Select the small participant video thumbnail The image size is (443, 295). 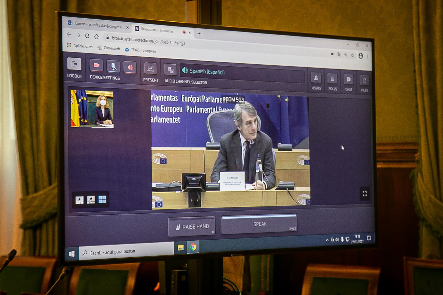(92, 109)
